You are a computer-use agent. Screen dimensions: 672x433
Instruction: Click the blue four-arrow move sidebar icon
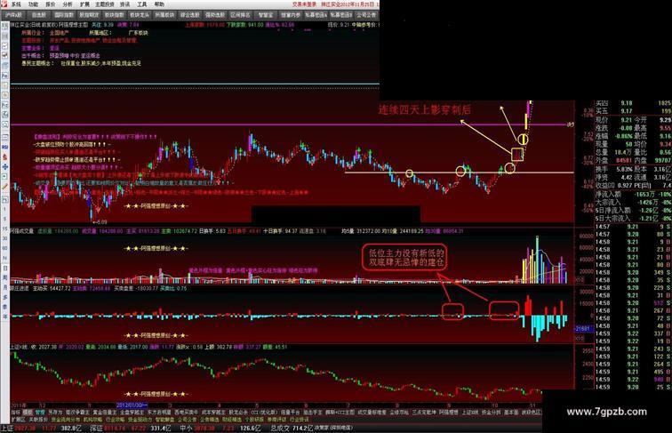click(x=4, y=167)
